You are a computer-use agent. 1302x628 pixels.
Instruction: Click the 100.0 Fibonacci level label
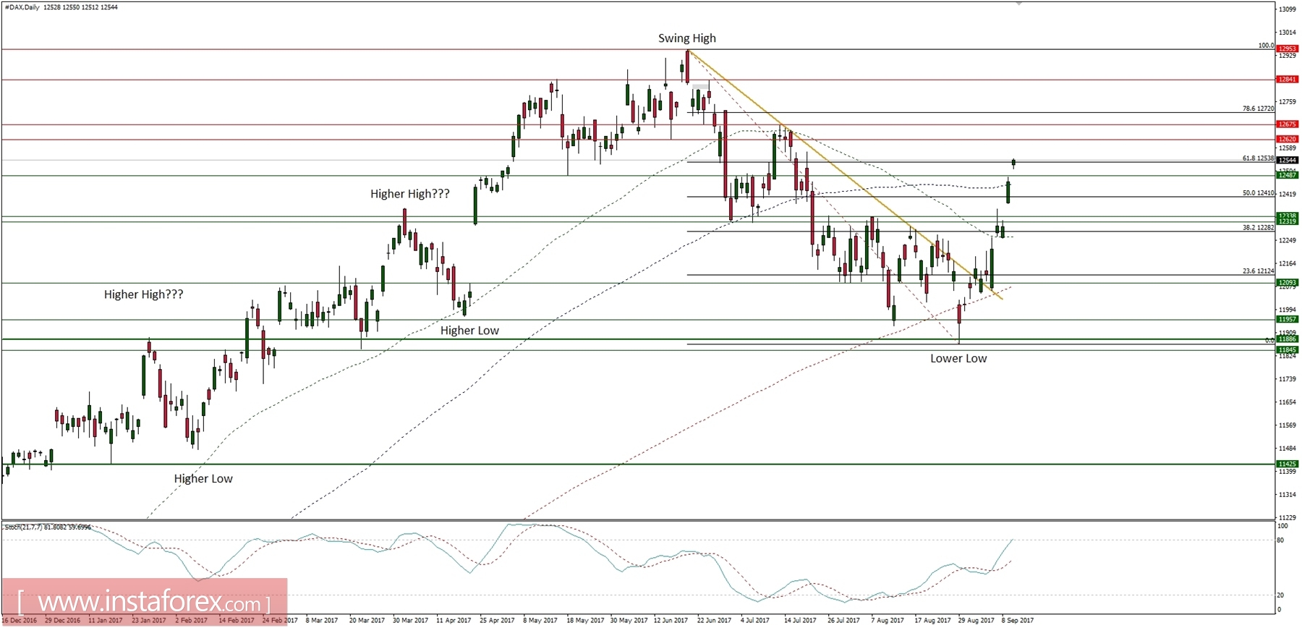click(x=1266, y=46)
